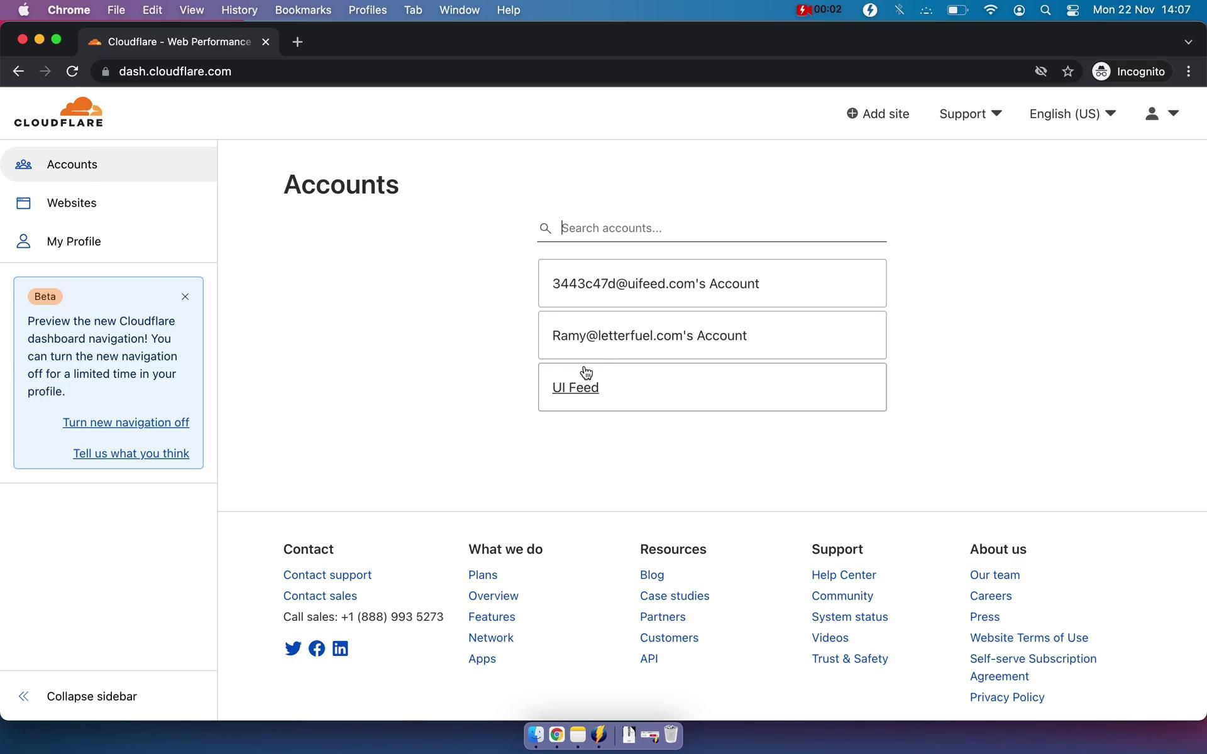The width and height of the screenshot is (1207, 754).
Task: Turn new navigation off
Action: 126,422
